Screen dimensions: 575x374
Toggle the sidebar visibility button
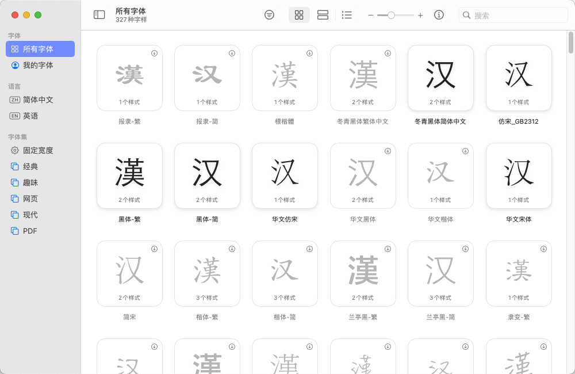point(99,15)
